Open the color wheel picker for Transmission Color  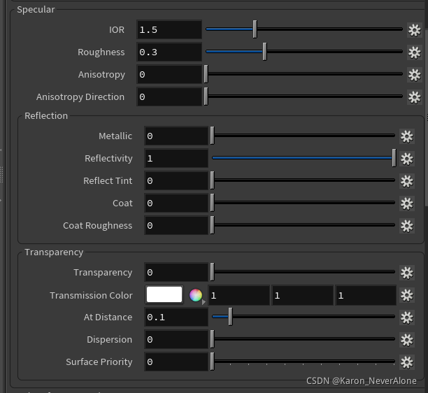point(196,295)
